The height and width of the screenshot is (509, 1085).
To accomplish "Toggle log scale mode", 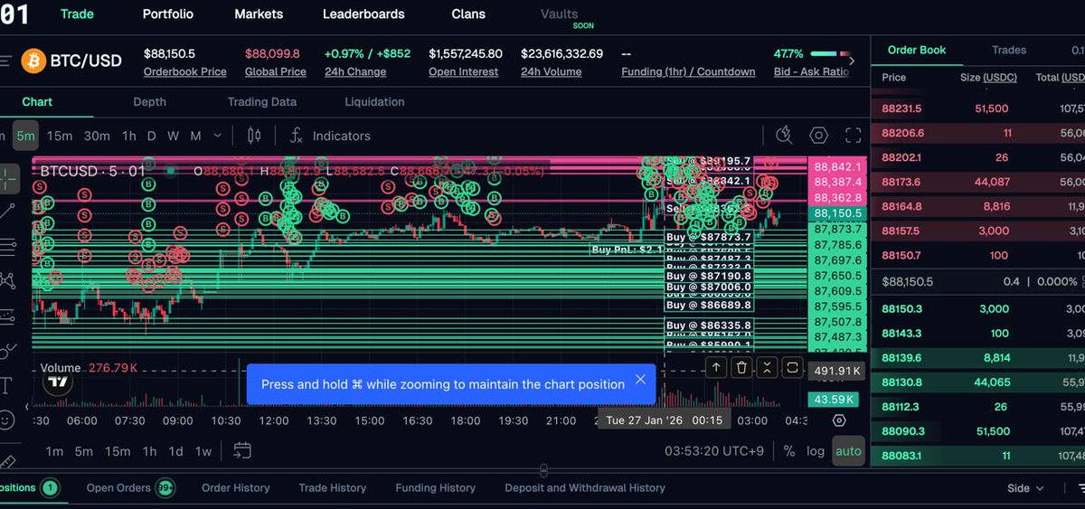I will [816, 450].
